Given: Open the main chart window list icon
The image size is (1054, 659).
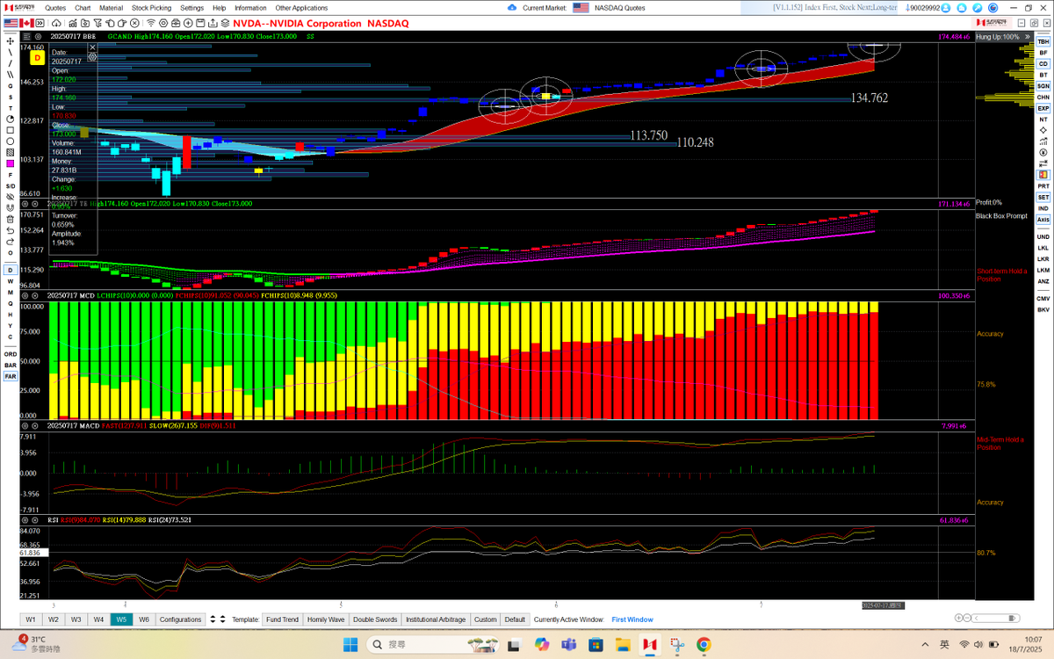Looking at the screenshot, I should point(25,37).
